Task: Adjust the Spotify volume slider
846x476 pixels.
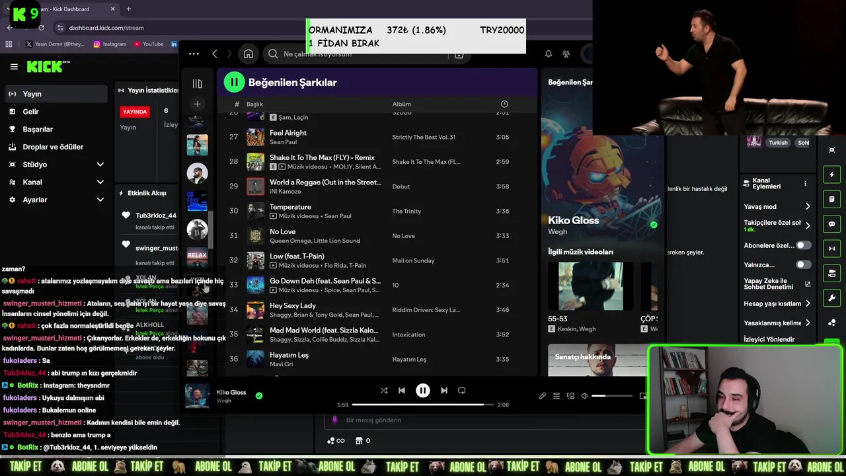Action: tap(612, 396)
